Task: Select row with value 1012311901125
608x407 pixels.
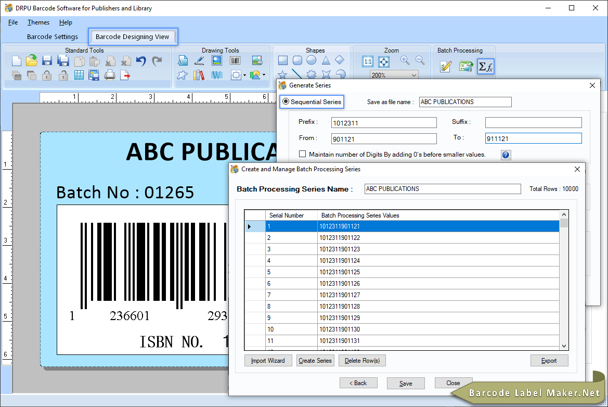Action: tap(402, 272)
